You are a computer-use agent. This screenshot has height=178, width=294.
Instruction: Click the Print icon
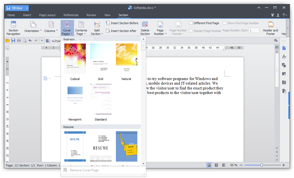pos(19,41)
